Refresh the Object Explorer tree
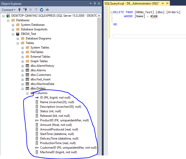 pyautogui.click(x=42, y=10)
